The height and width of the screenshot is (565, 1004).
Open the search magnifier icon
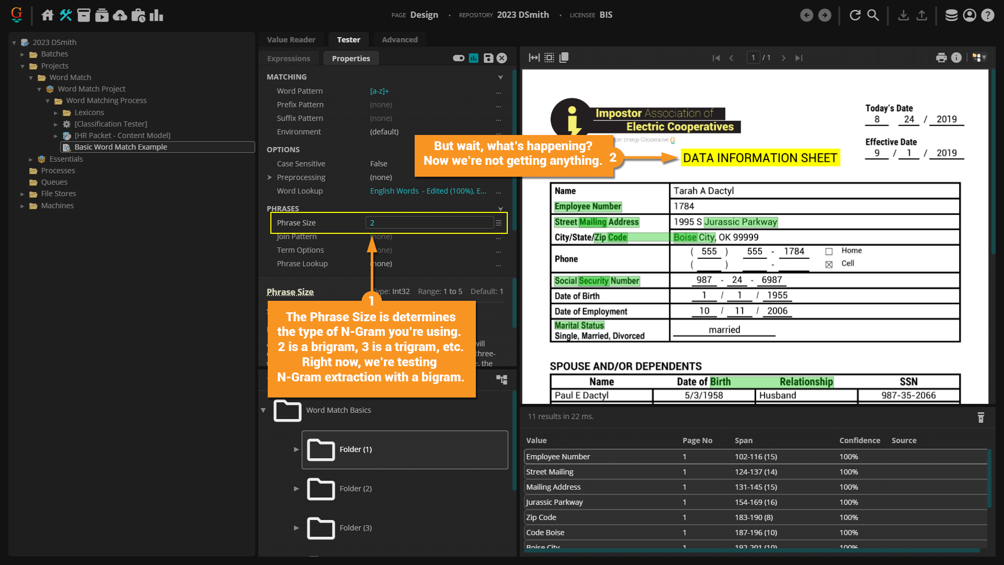(x=873, y=15)
